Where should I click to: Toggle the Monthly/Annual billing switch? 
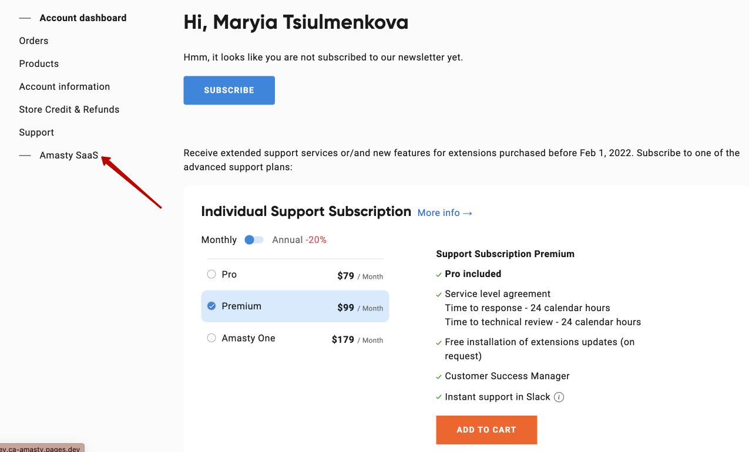[x=254, y=240]
